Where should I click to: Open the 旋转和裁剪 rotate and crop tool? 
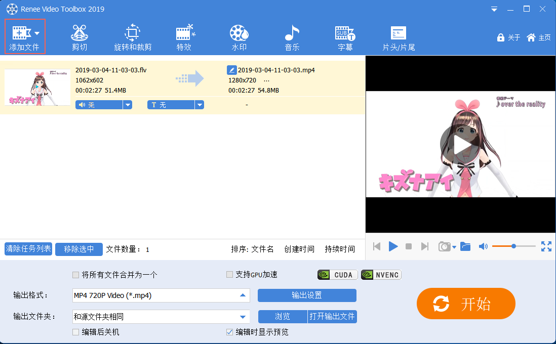133,37
